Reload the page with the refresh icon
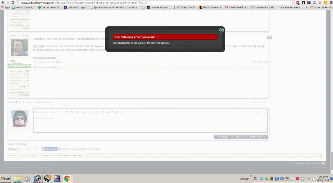Screen dimensions: 333x183 [13, 2]
